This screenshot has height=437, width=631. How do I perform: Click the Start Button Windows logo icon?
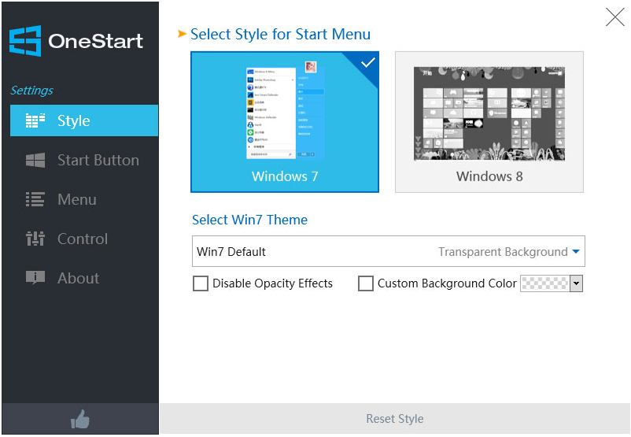35,161
